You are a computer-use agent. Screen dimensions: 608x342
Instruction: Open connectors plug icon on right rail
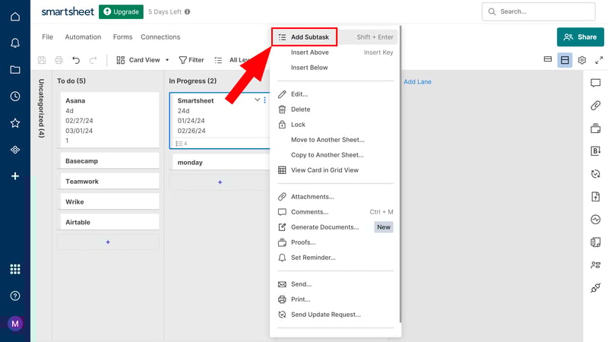coord(596,288)
